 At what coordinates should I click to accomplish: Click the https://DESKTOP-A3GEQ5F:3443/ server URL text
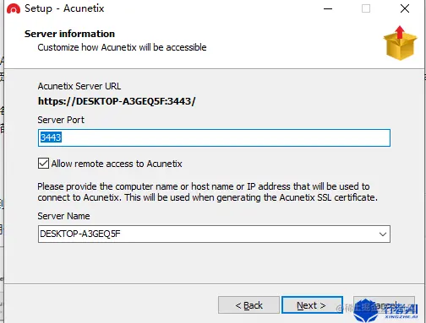(x=117, y=101)
